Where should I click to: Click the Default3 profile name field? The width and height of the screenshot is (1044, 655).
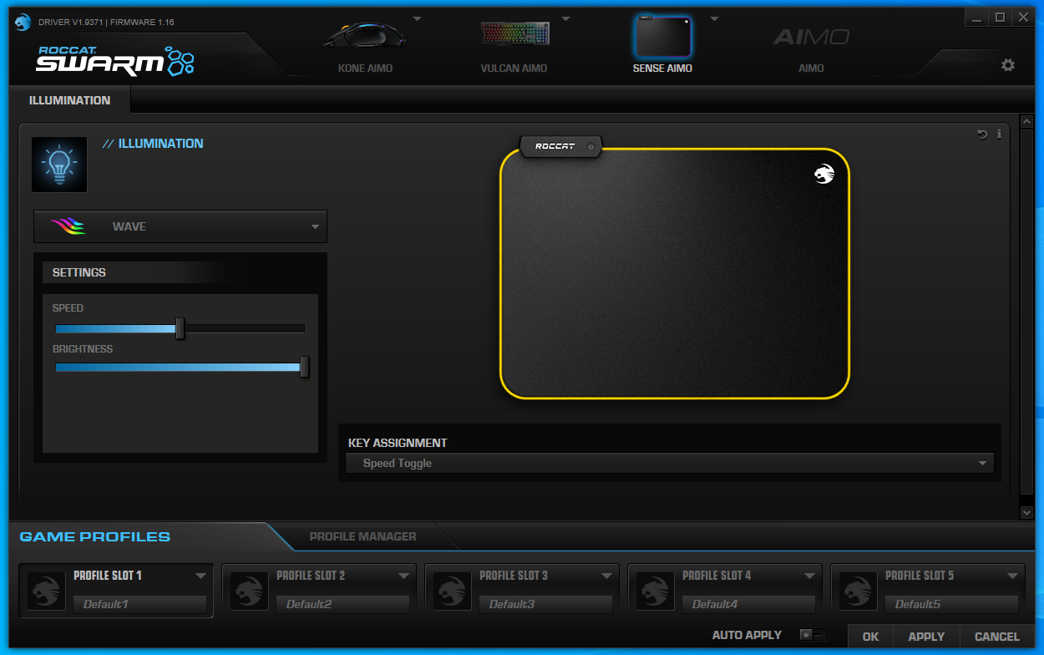point(545,604)
